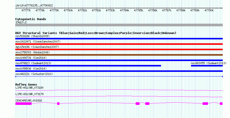230x118 pixels.
Task: Click the nsv1064734 (Coe2014) blue bar
Action: (119, 60)
